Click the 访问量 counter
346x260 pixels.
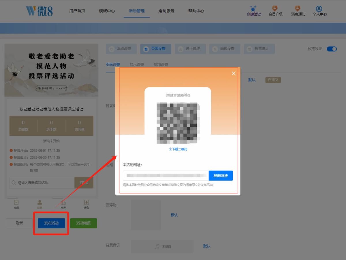click(x=80, y=126)
